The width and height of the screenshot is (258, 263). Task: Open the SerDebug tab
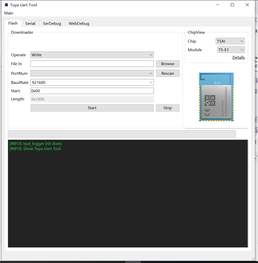point(52,24)
